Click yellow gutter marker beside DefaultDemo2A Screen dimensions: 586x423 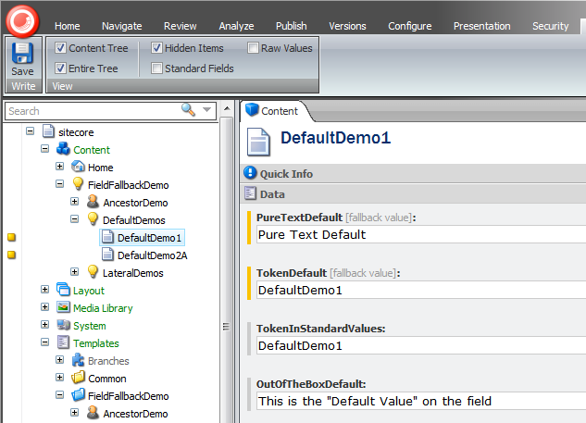tap(12, 255)
